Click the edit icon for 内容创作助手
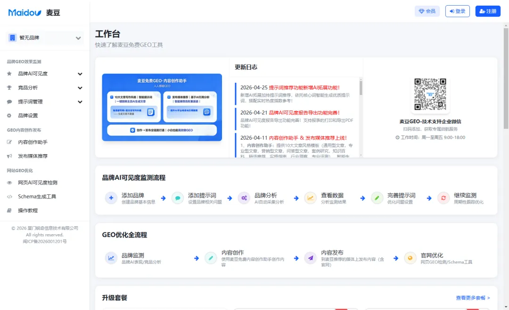The image size is (509, 310). pos(9,142)
